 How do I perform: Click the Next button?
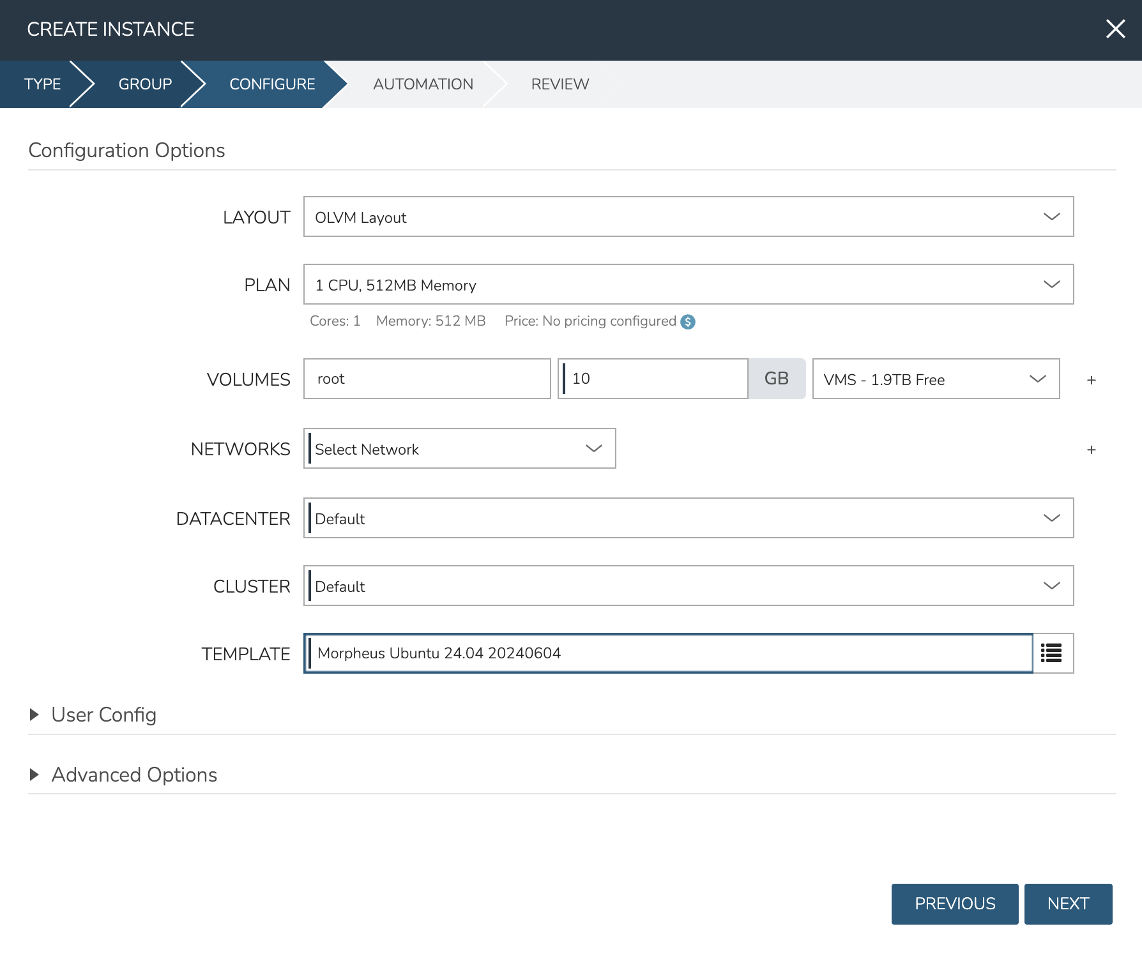[1068, 904]
